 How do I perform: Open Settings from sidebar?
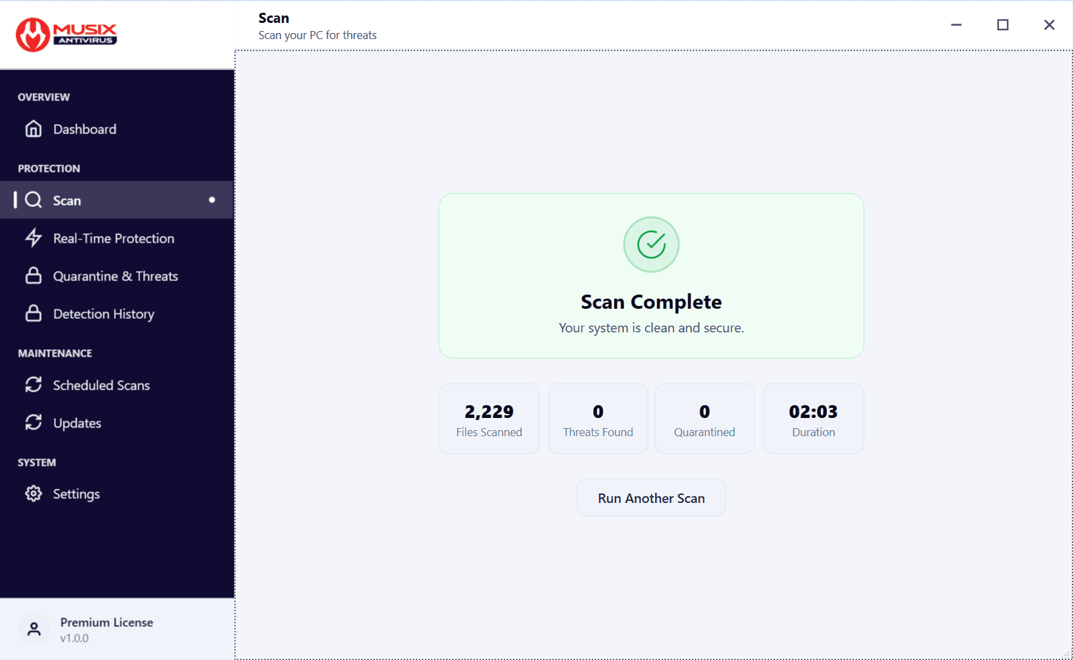(117, 494)
